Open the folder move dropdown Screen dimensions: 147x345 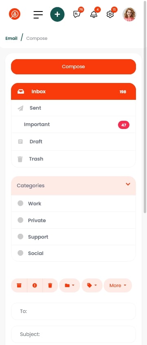(x=69, y=285)
